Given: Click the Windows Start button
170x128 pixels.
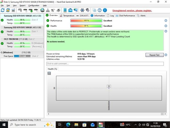Looking at the screenshot, I should [4, 125].
